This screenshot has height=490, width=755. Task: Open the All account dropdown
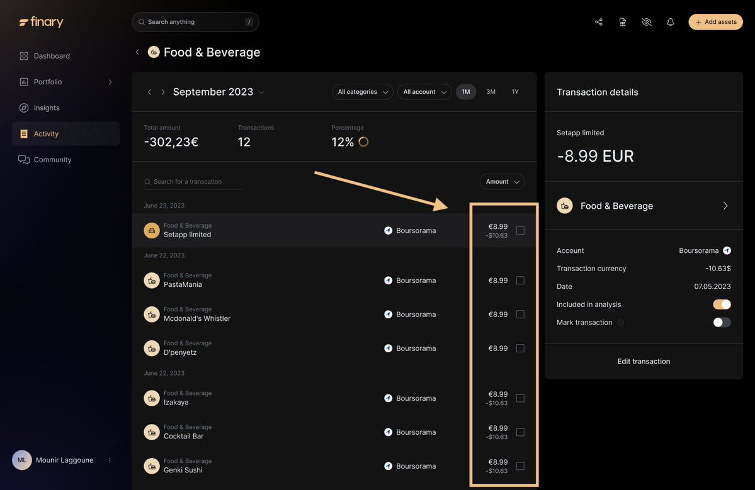click(x=424, y=92)
